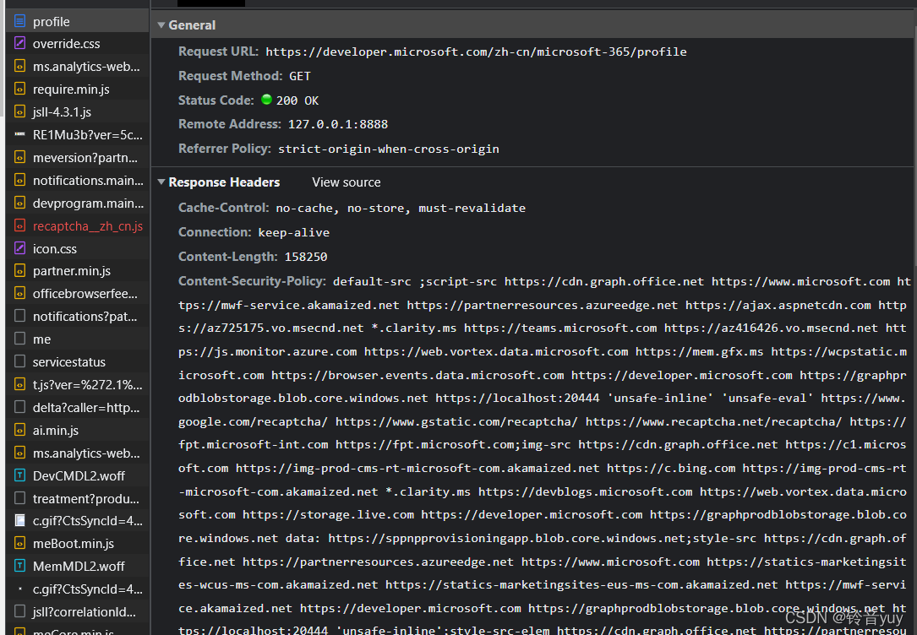
Task: Click the delta?caller request icon
Action: (20, 407)
